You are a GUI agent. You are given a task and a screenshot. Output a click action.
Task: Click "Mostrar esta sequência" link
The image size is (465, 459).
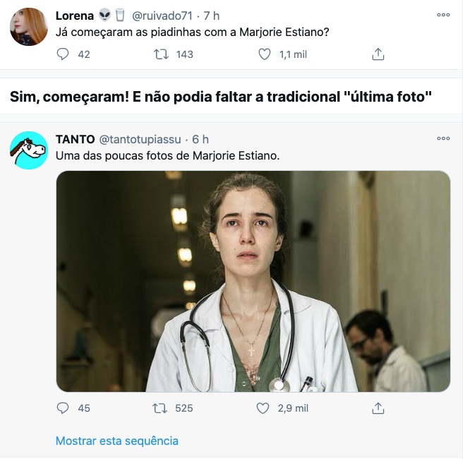[x=117, y=441]
